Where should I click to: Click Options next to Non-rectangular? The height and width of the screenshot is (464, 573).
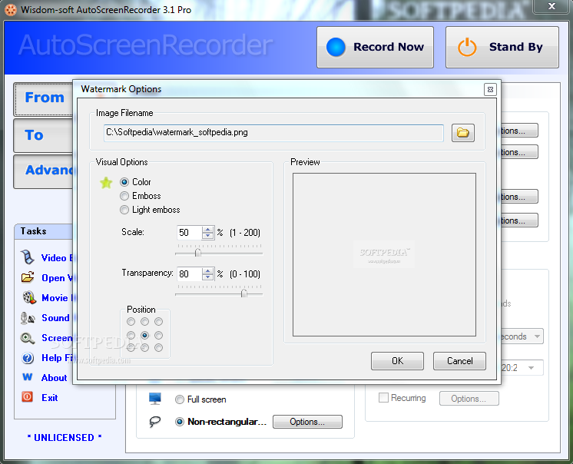(307, 422)
